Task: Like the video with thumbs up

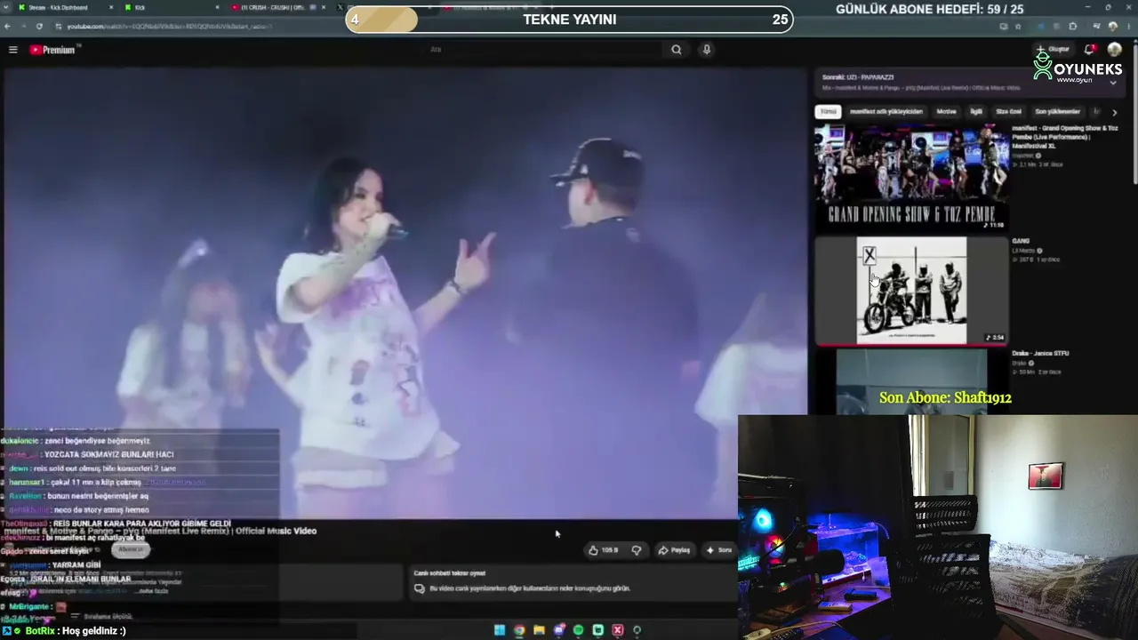Action: point(603,550)
